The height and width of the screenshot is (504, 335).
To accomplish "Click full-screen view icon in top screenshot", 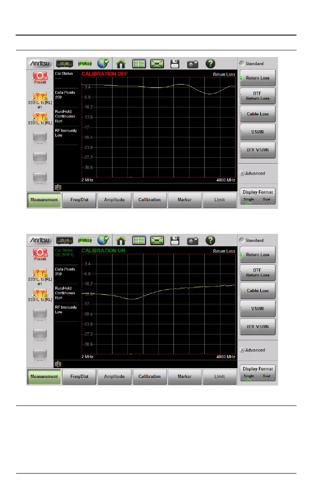I will [157, 64].
